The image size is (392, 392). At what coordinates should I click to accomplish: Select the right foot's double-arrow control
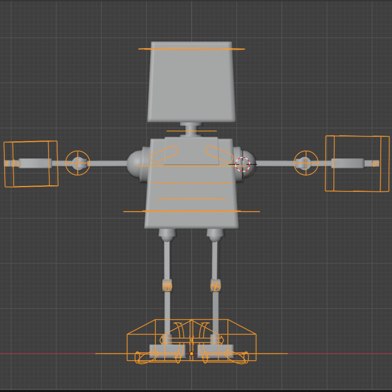pos(208,340)
